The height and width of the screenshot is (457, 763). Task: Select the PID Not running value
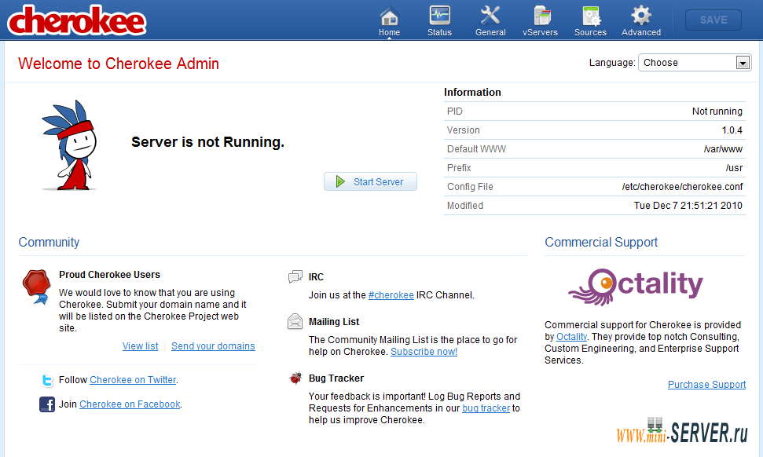click(717, 112)
